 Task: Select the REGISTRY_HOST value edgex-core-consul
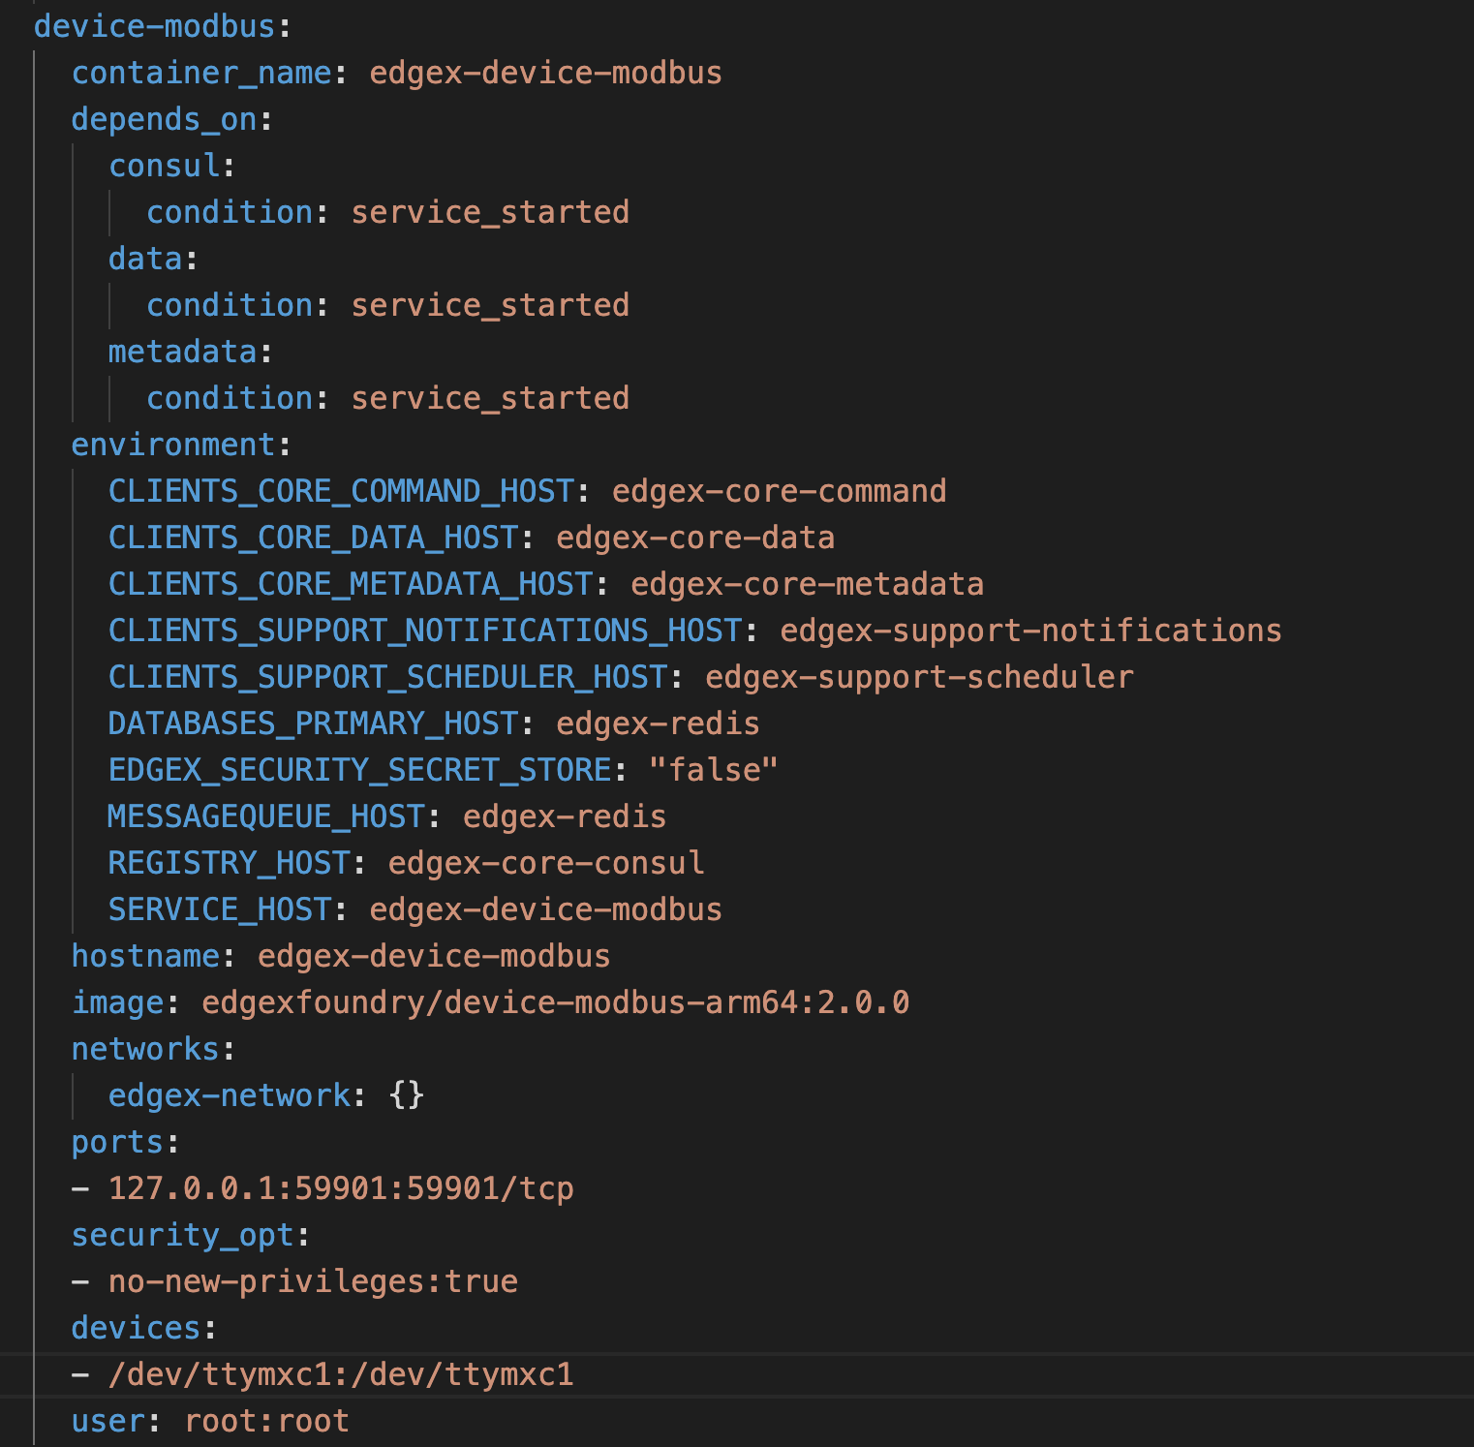(544, 862)
